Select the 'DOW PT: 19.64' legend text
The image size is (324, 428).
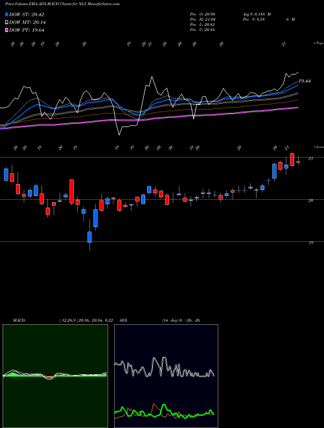point(27,30)
